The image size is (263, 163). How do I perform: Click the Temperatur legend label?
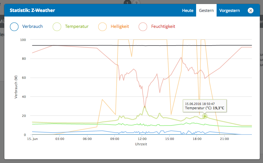coord(77,26)
